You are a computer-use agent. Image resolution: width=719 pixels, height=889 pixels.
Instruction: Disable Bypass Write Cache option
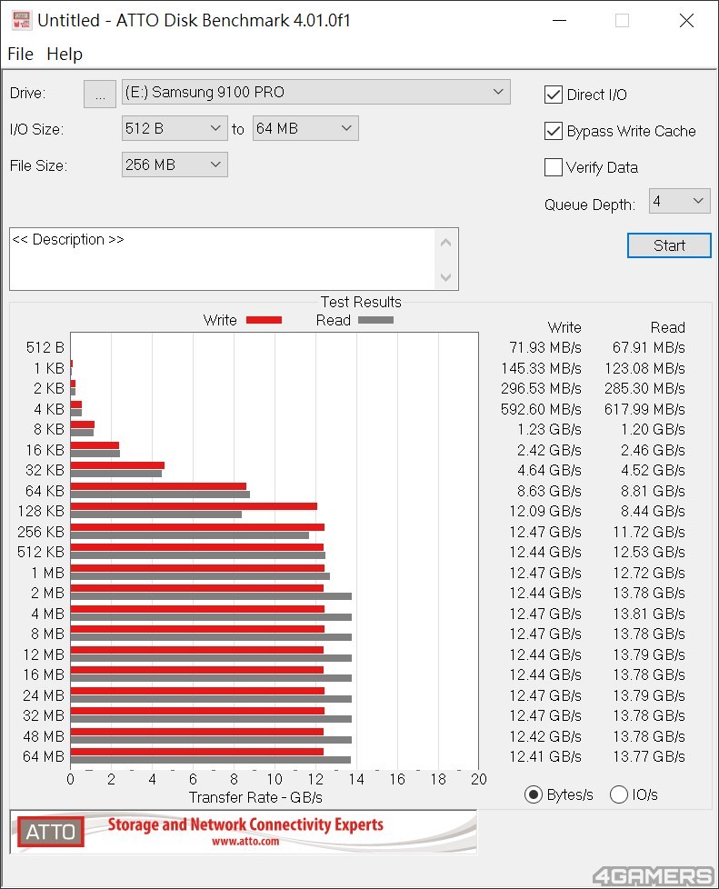553,131
